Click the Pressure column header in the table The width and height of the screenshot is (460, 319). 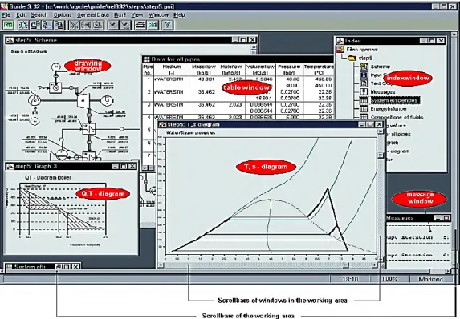point(289,70)
